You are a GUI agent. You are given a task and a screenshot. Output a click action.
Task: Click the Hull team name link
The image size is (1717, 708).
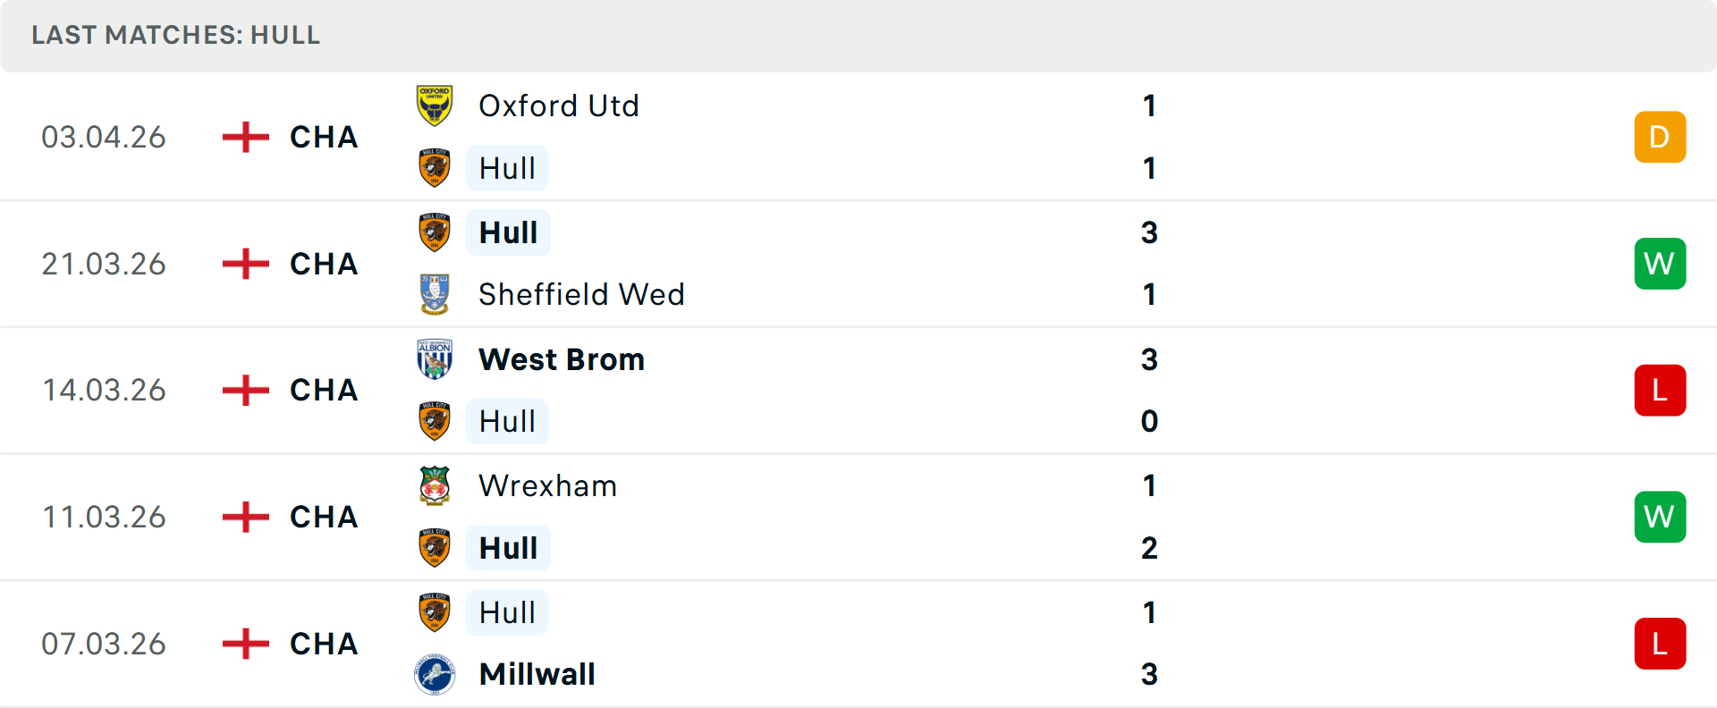[506, 168]
